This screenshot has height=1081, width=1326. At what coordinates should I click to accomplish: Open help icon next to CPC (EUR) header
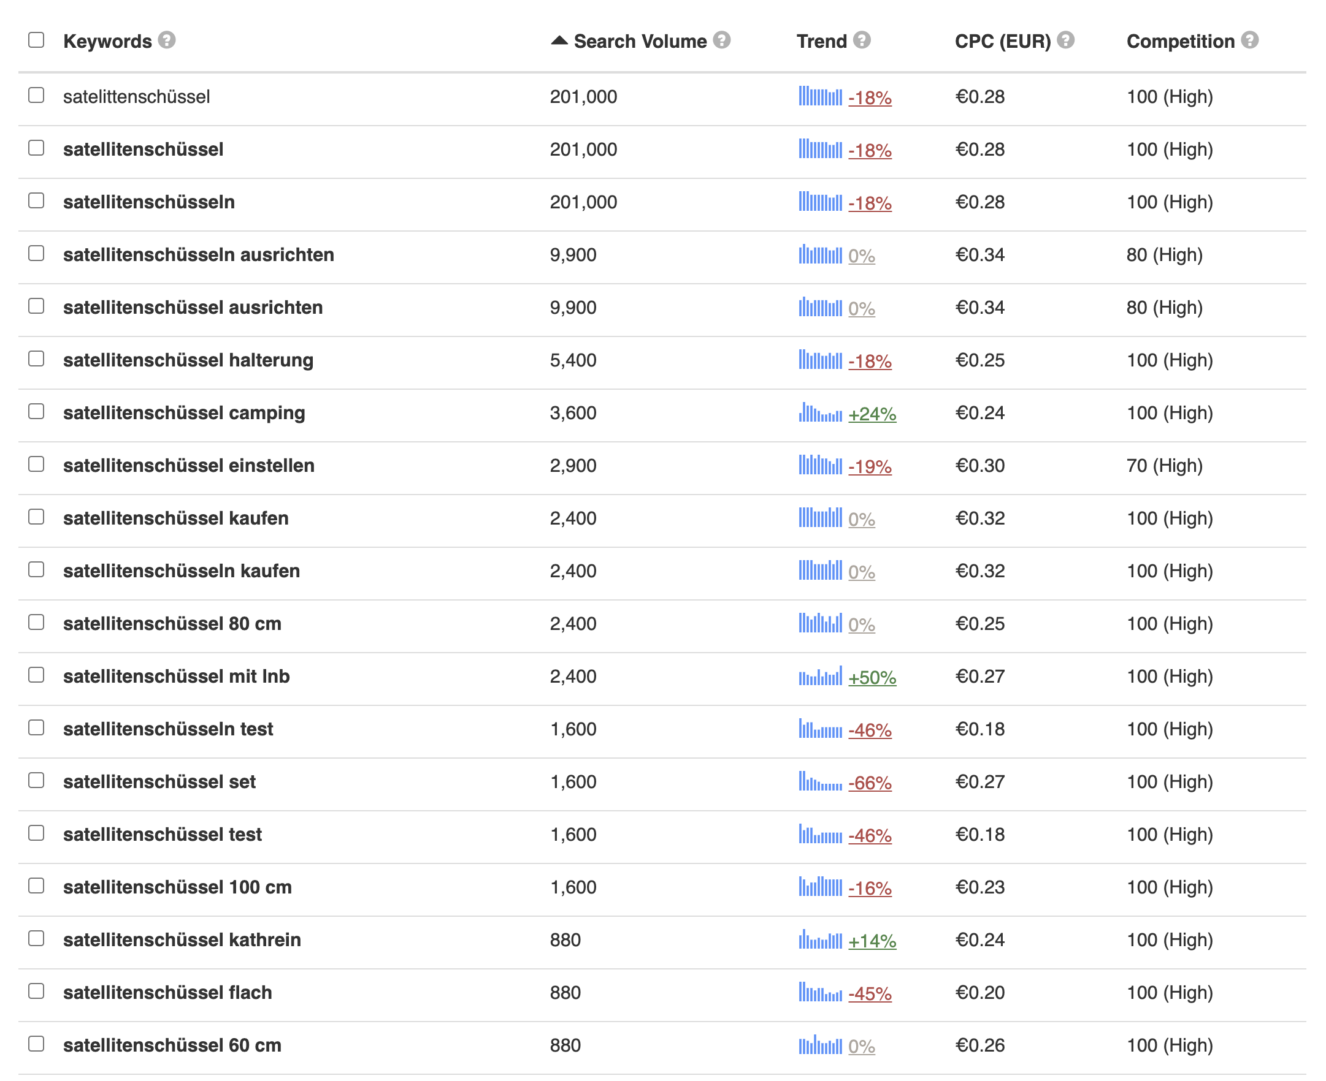[1065, 40]
